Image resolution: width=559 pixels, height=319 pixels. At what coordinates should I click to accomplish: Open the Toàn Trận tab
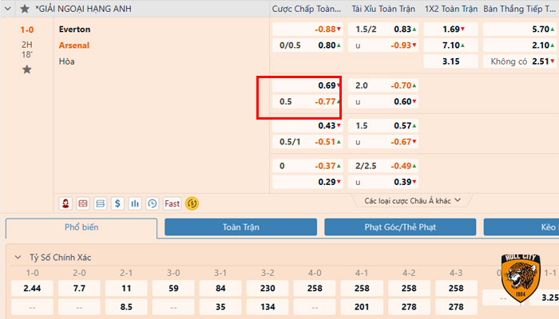(240, 228)
